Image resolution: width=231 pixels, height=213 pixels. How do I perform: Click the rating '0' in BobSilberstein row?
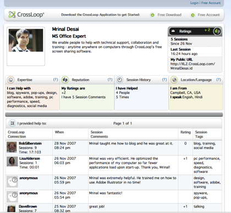coord(185,143)
